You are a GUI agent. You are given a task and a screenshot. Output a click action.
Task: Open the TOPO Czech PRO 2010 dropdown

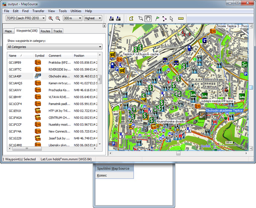(25, 18)
